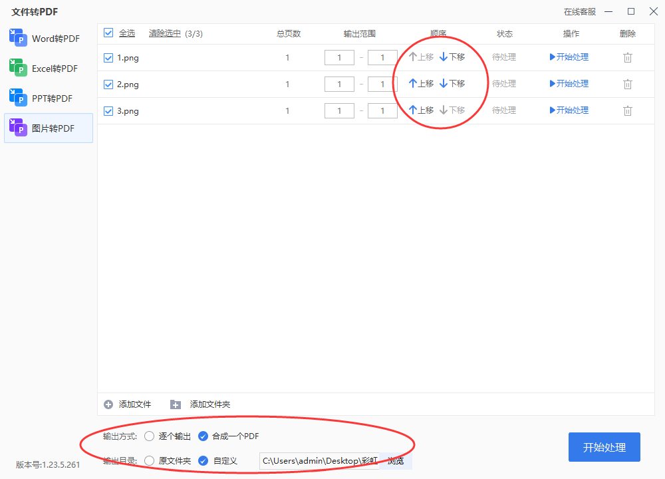Click the 2.png file name
The image size is (665, 479).
128,84
